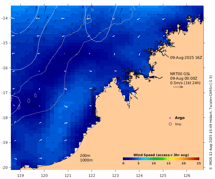Click the longitude axis label 122
Viewport: 215px width, 179px height.
[92, 176]
